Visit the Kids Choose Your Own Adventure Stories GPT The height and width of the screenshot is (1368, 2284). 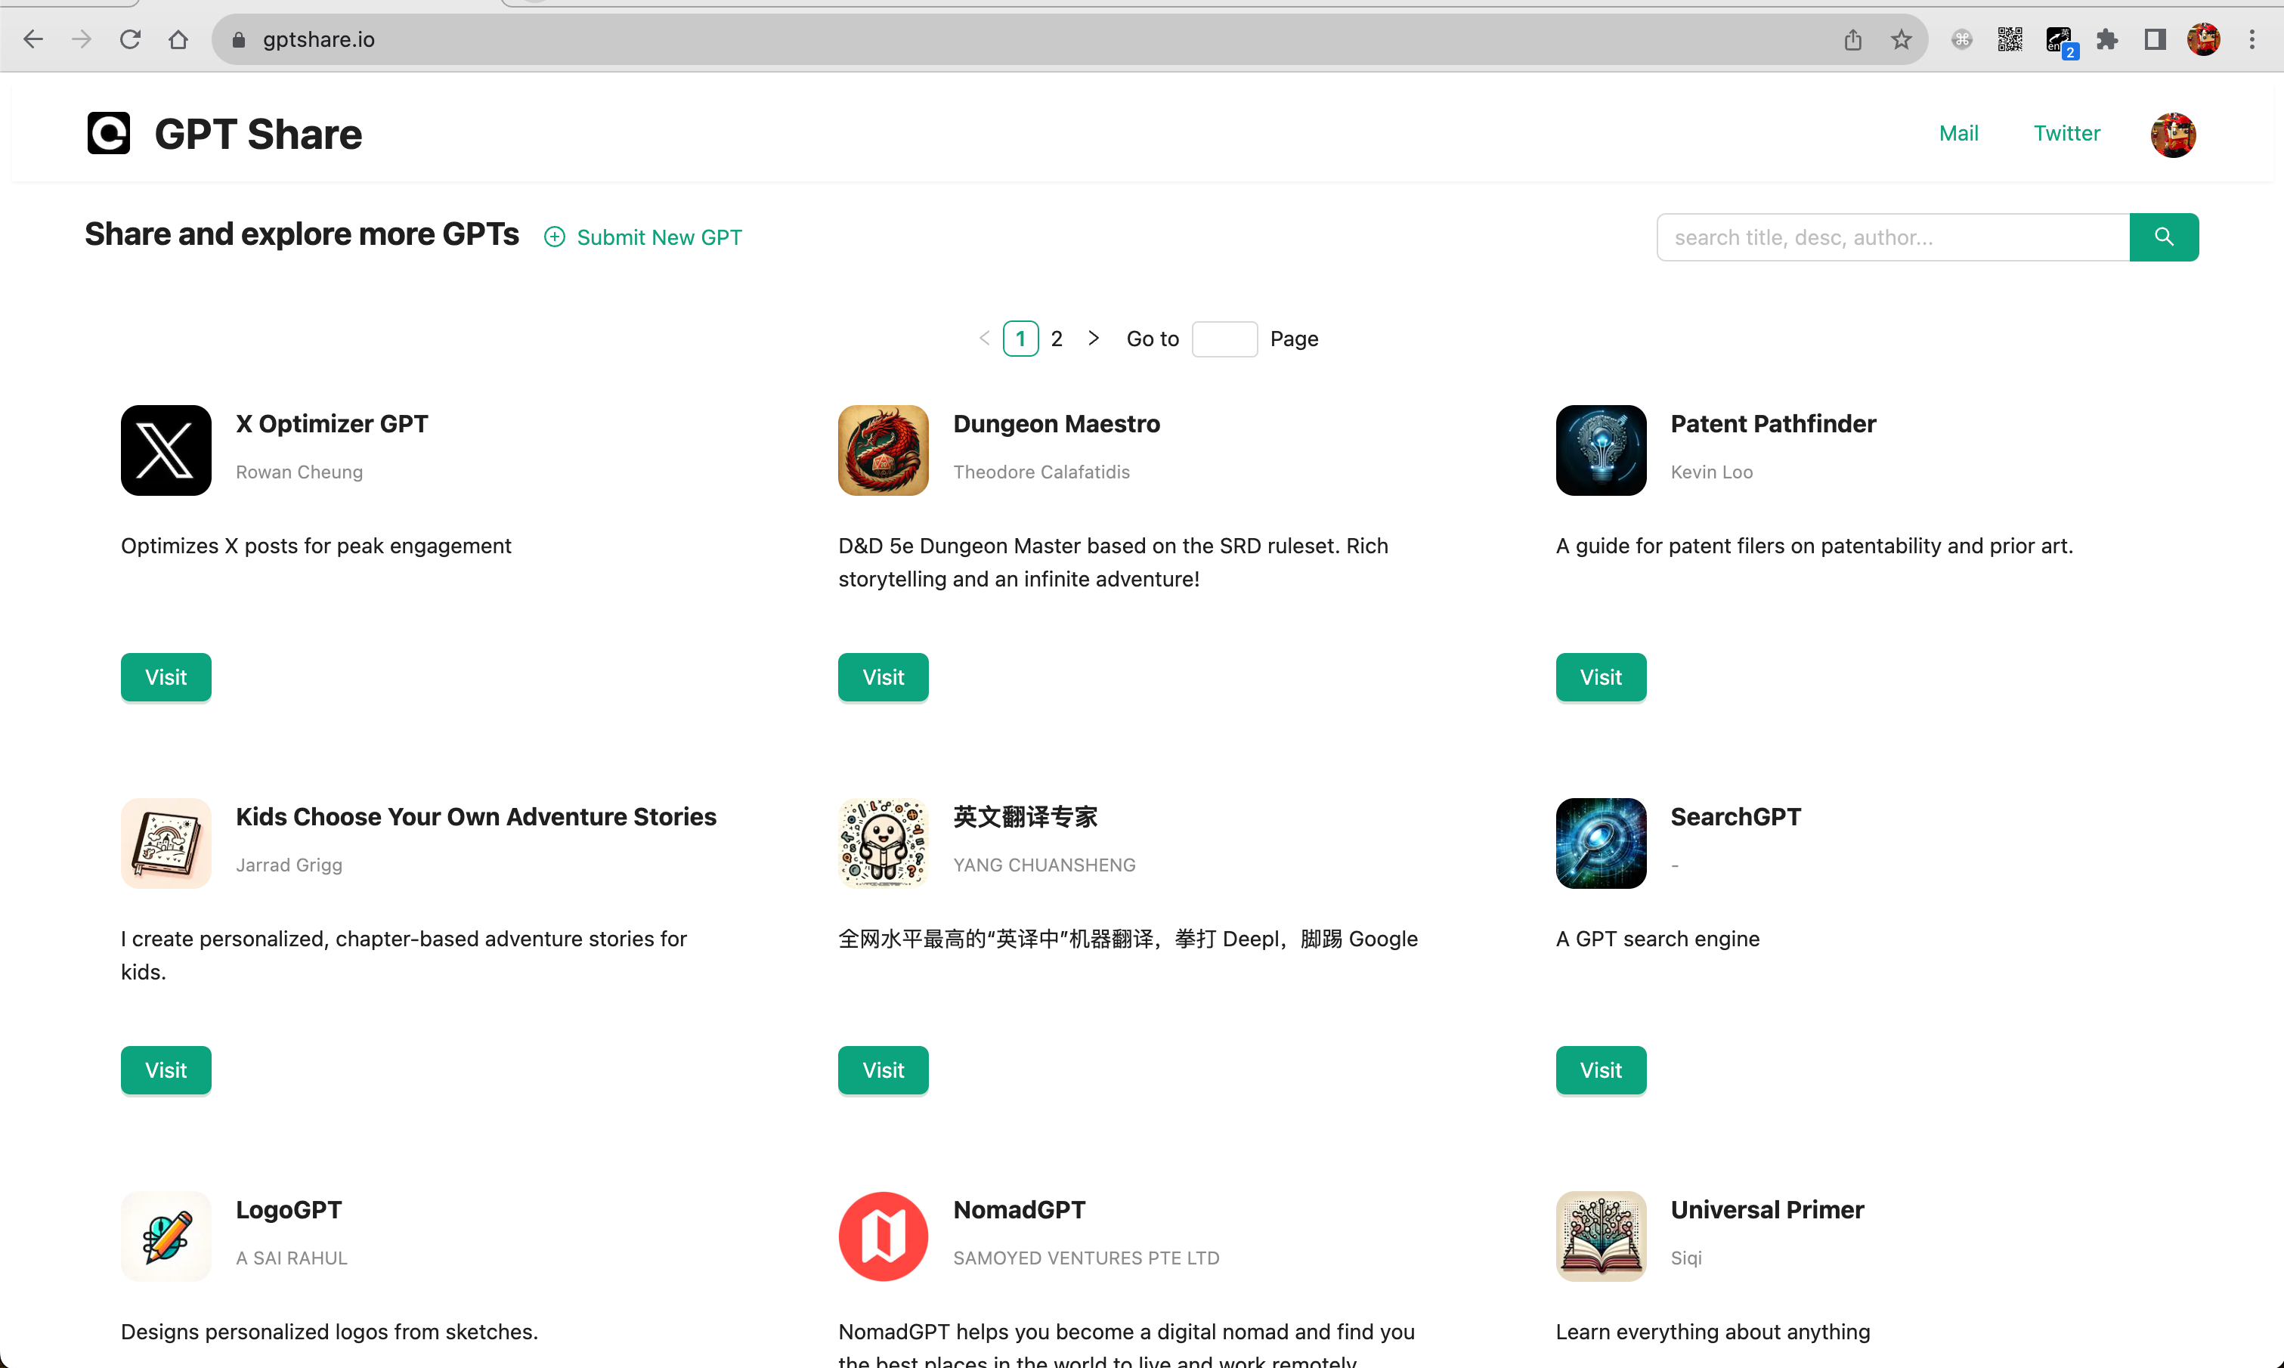[x=166, y=1069]
